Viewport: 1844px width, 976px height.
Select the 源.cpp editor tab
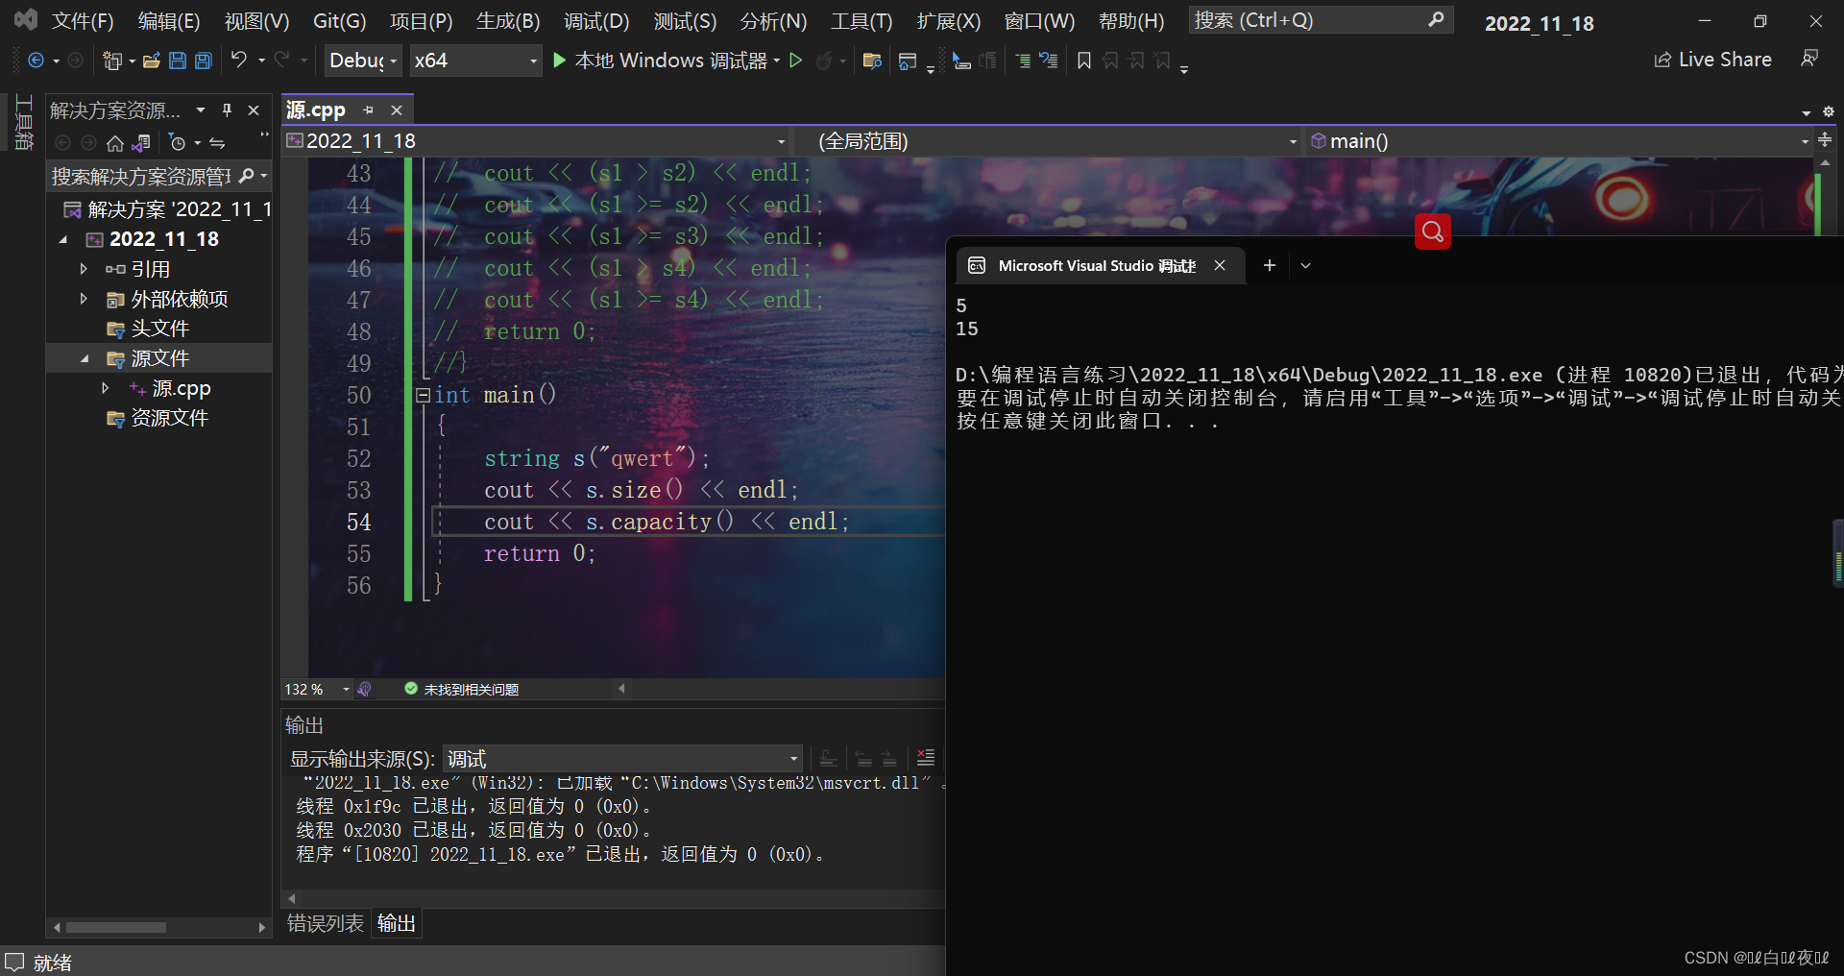tap(316, 110)
